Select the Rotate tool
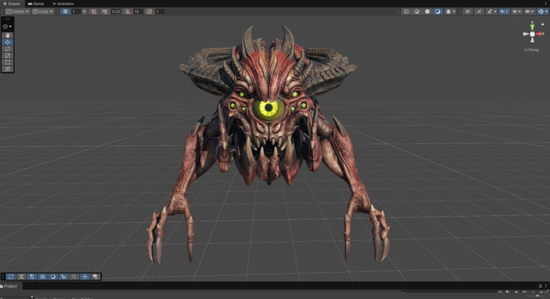The image size is (550, 299). click(7, 48)
